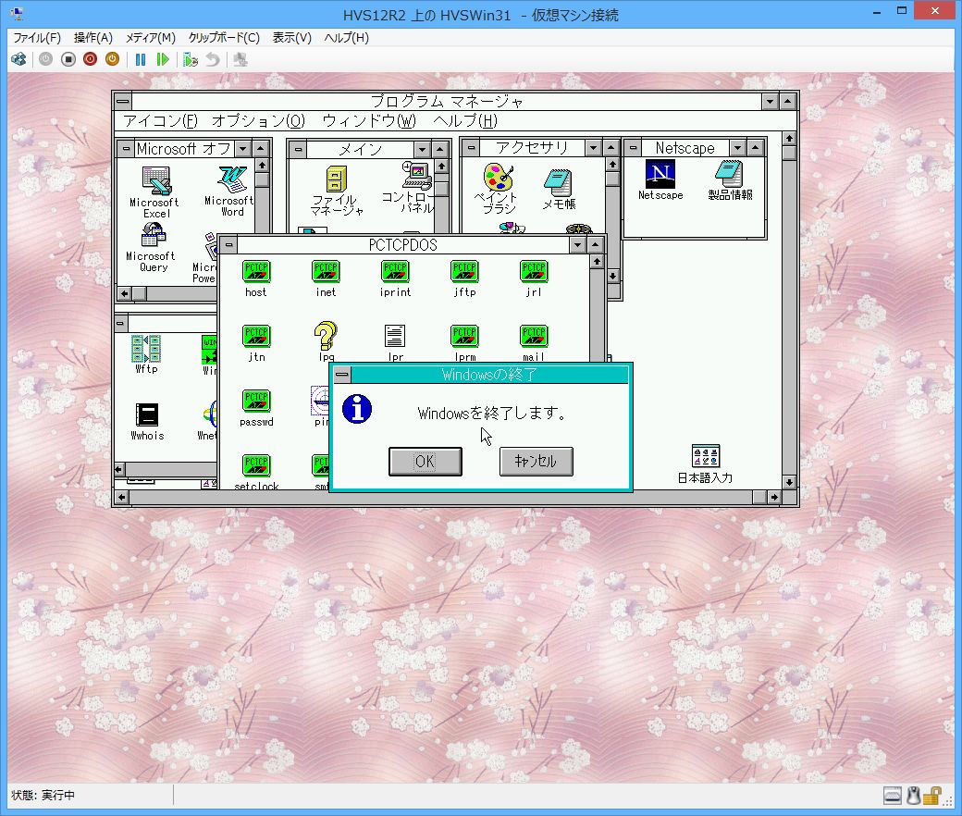This screenshot has width=962, height=816.
Task: Click the Microsoft Office group scroll left arrow
Action: 125,294
